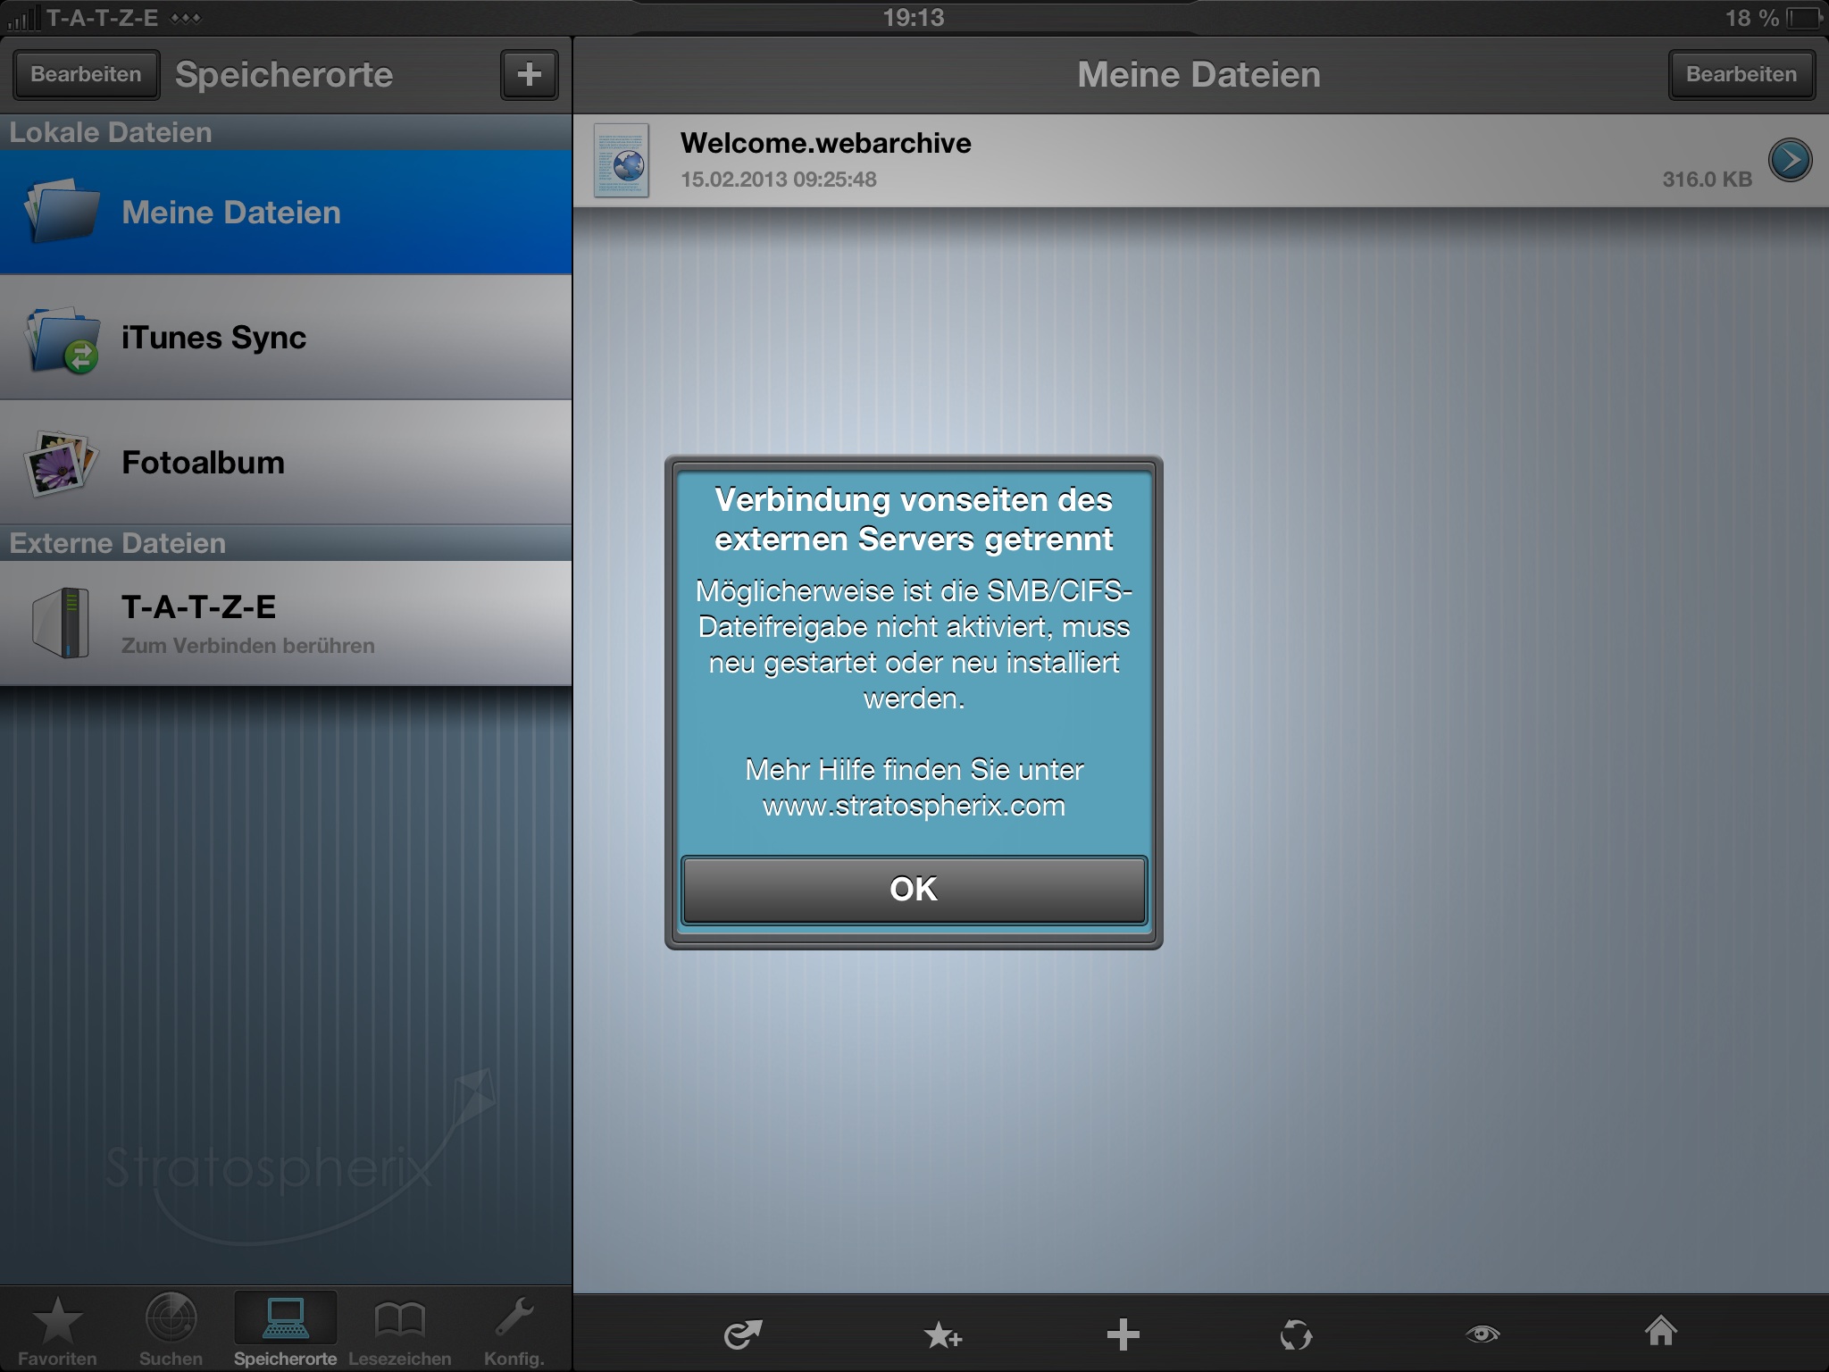
Task: Expand details arrow for Welcome.webarchive
Action: tap(1790, 161)
